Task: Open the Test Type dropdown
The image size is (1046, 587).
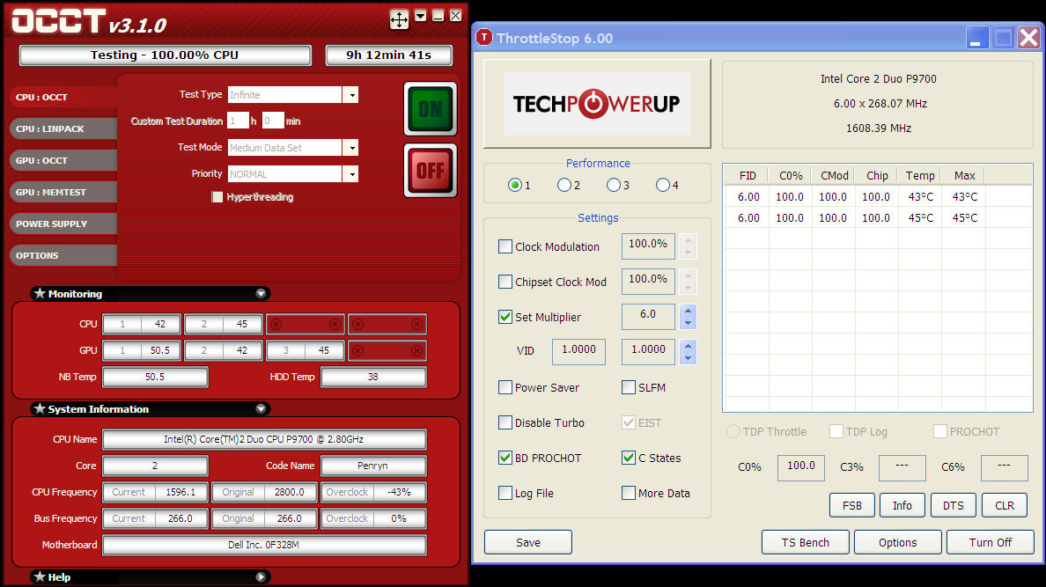Action: [350, 95]
